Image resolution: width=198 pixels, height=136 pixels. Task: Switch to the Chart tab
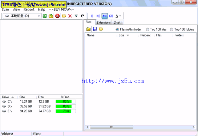tap(117, 23)
